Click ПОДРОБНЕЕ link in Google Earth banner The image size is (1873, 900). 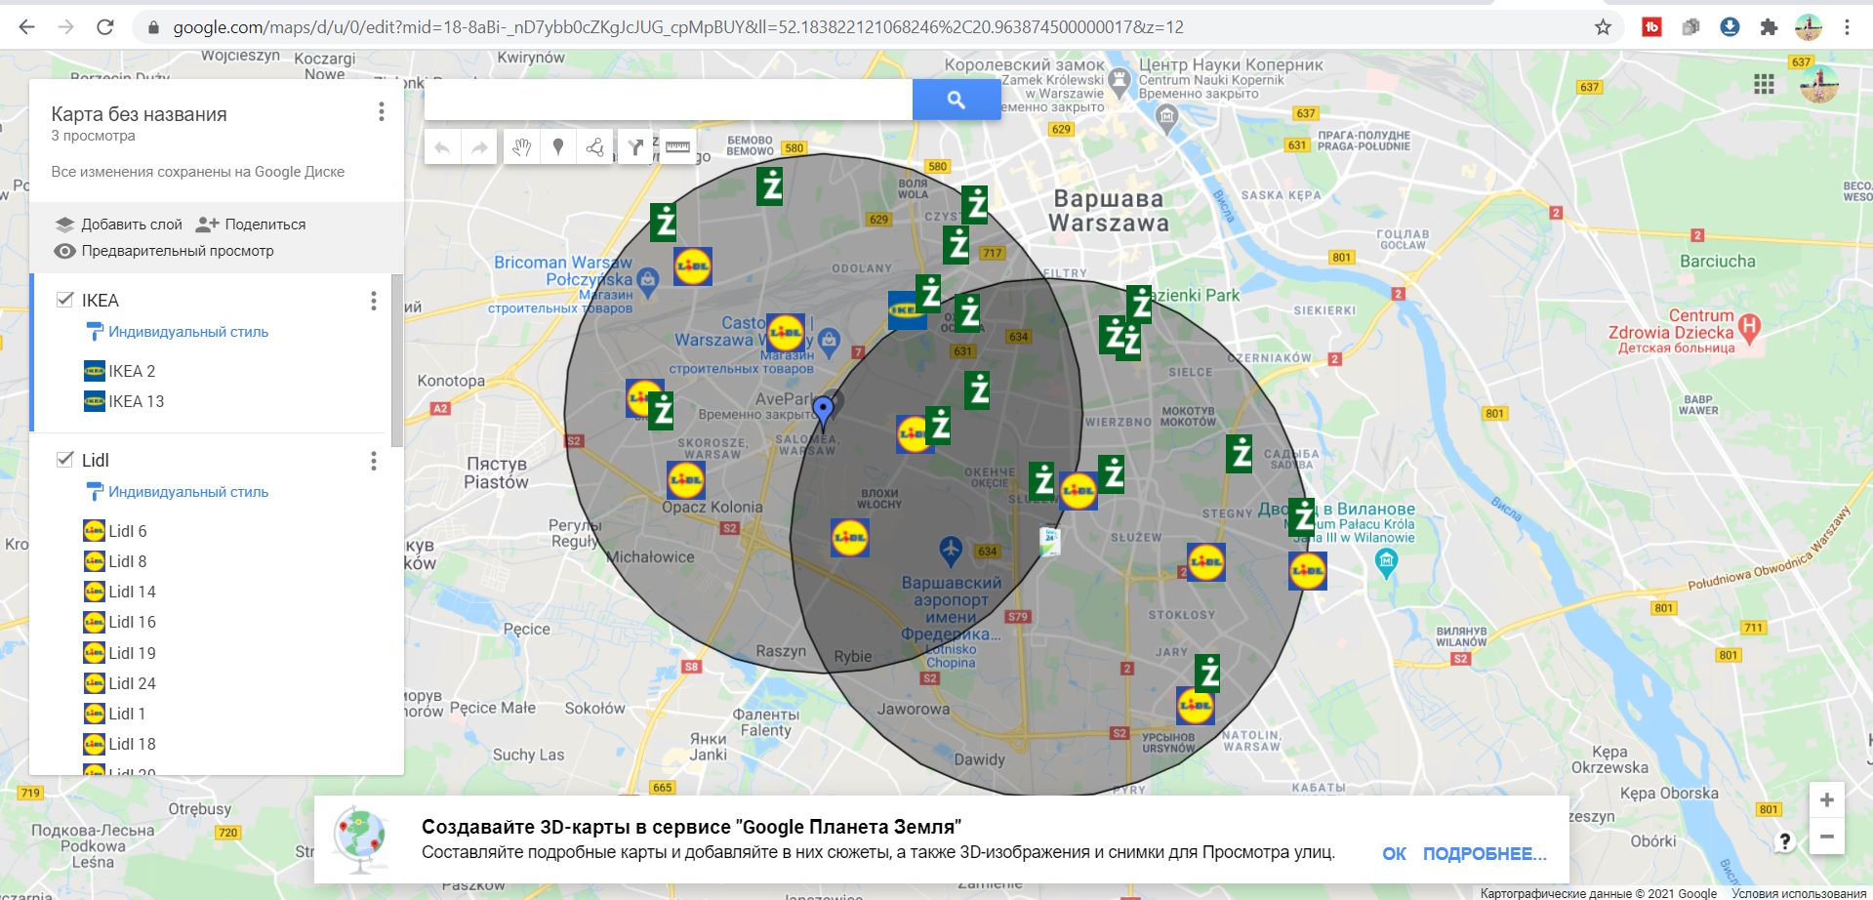coord(1485,854)
